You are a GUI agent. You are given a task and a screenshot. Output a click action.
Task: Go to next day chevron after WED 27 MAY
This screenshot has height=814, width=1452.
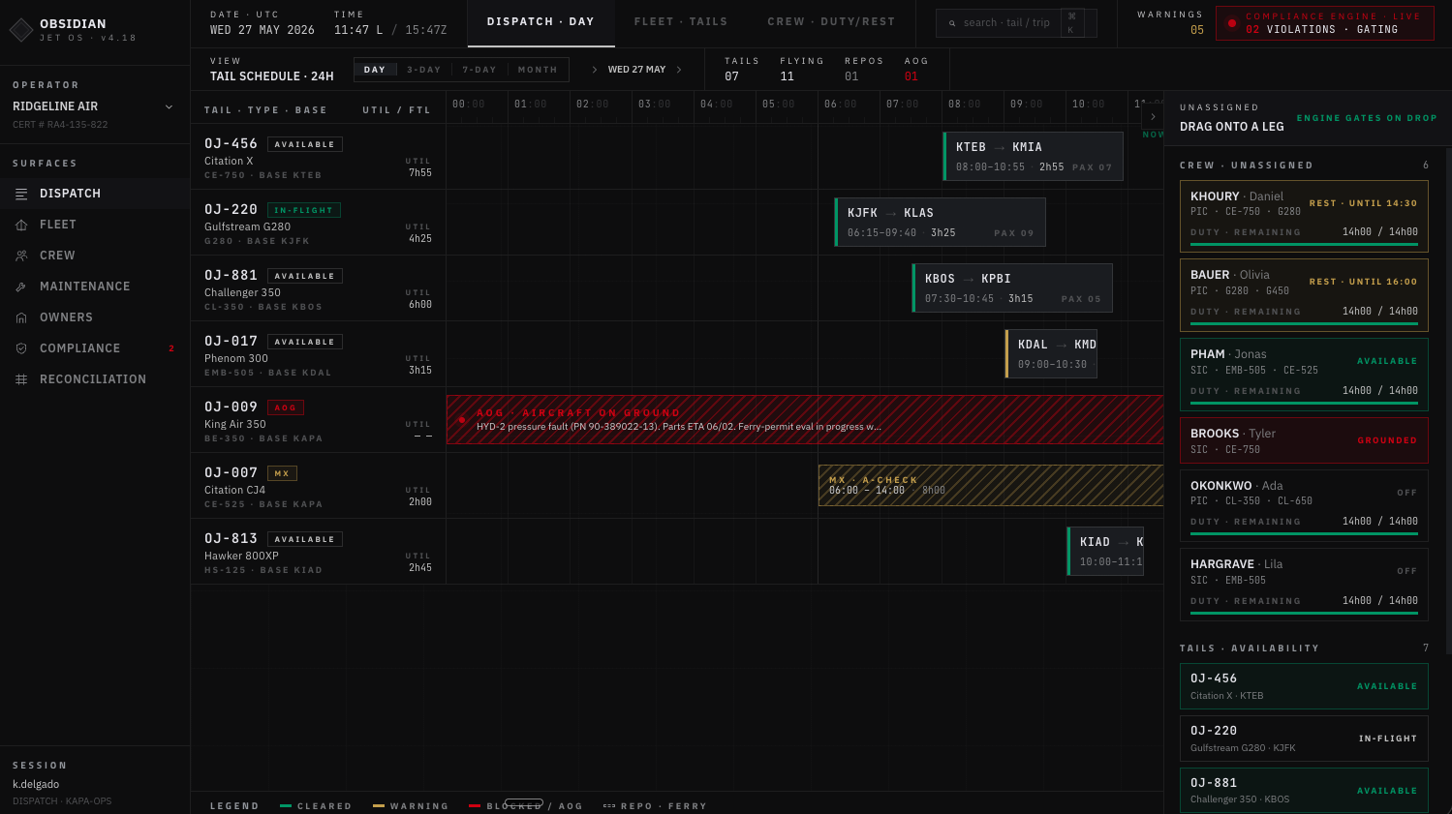pyautogui.click(x=679, y=70)
